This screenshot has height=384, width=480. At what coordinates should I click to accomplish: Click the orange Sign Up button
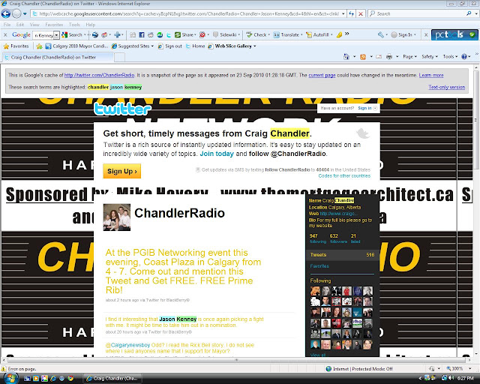[121, 171]
